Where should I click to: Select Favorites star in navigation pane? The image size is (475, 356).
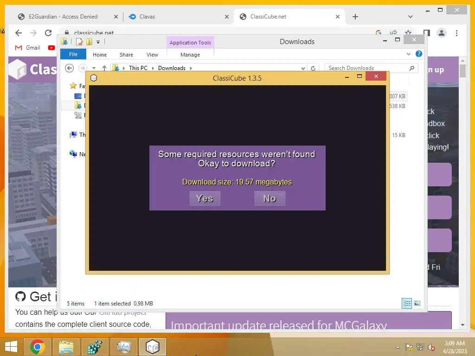point(73,86)
